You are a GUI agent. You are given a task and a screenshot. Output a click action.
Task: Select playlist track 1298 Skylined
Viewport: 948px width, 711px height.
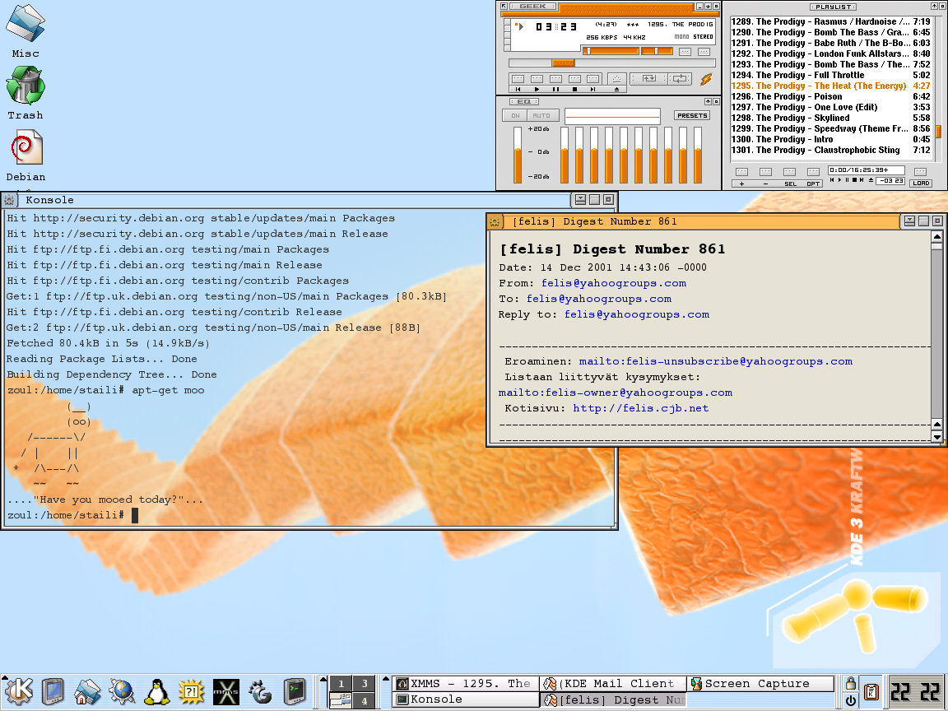[830, 118]
